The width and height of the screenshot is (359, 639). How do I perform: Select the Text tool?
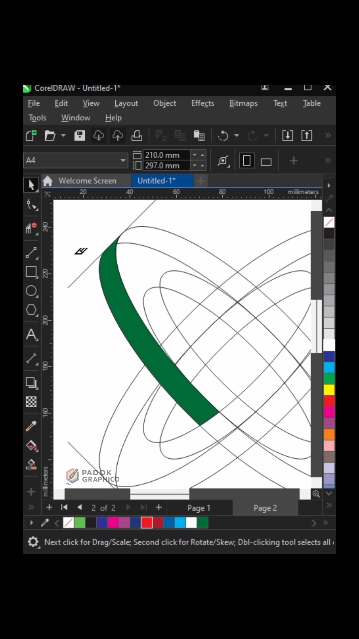pos(31,334)
